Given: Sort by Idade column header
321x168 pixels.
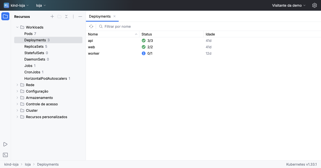Looking at the screenshot, I should [262, 34].
